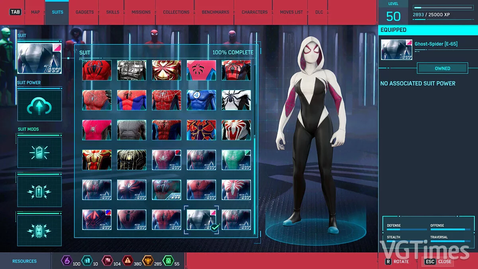The width and height of the screenshot is (478, 269).
Task: Pick the red suit with large black spider
Action: pos(97,70)
